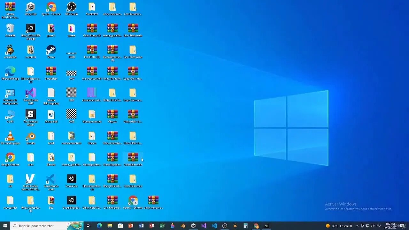Launch Excel from the taskbar
409x230 pixels.
click(x=162, y=226)
